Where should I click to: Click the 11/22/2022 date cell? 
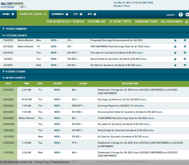click(9, 145)
